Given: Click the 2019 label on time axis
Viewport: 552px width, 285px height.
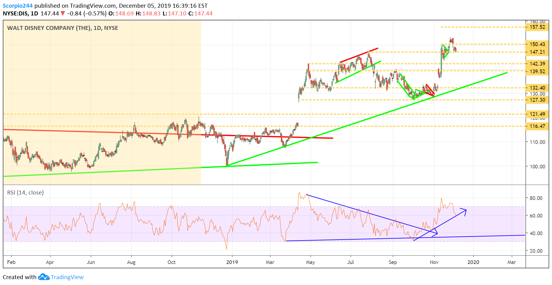Looking at the screenshot, I should coord(232,262).
